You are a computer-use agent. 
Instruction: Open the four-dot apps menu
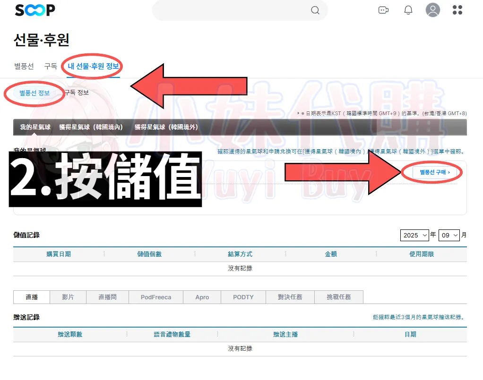point(457,10)
